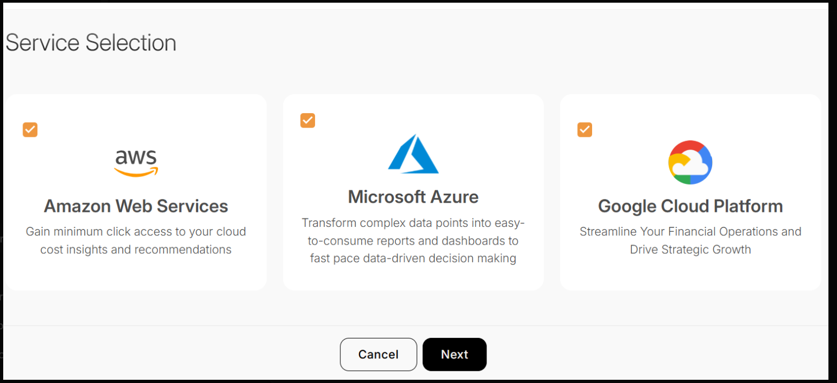Click the multicolor Google Cloud logo
Screen dimensions: 837x383
(x=690, y=163)
